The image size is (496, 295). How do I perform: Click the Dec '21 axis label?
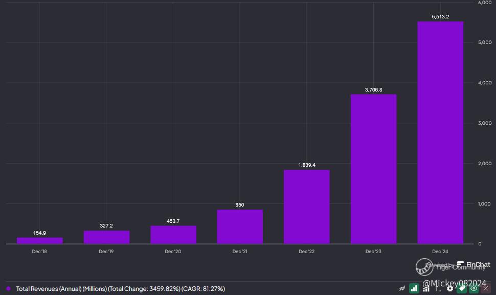[240, 252]
